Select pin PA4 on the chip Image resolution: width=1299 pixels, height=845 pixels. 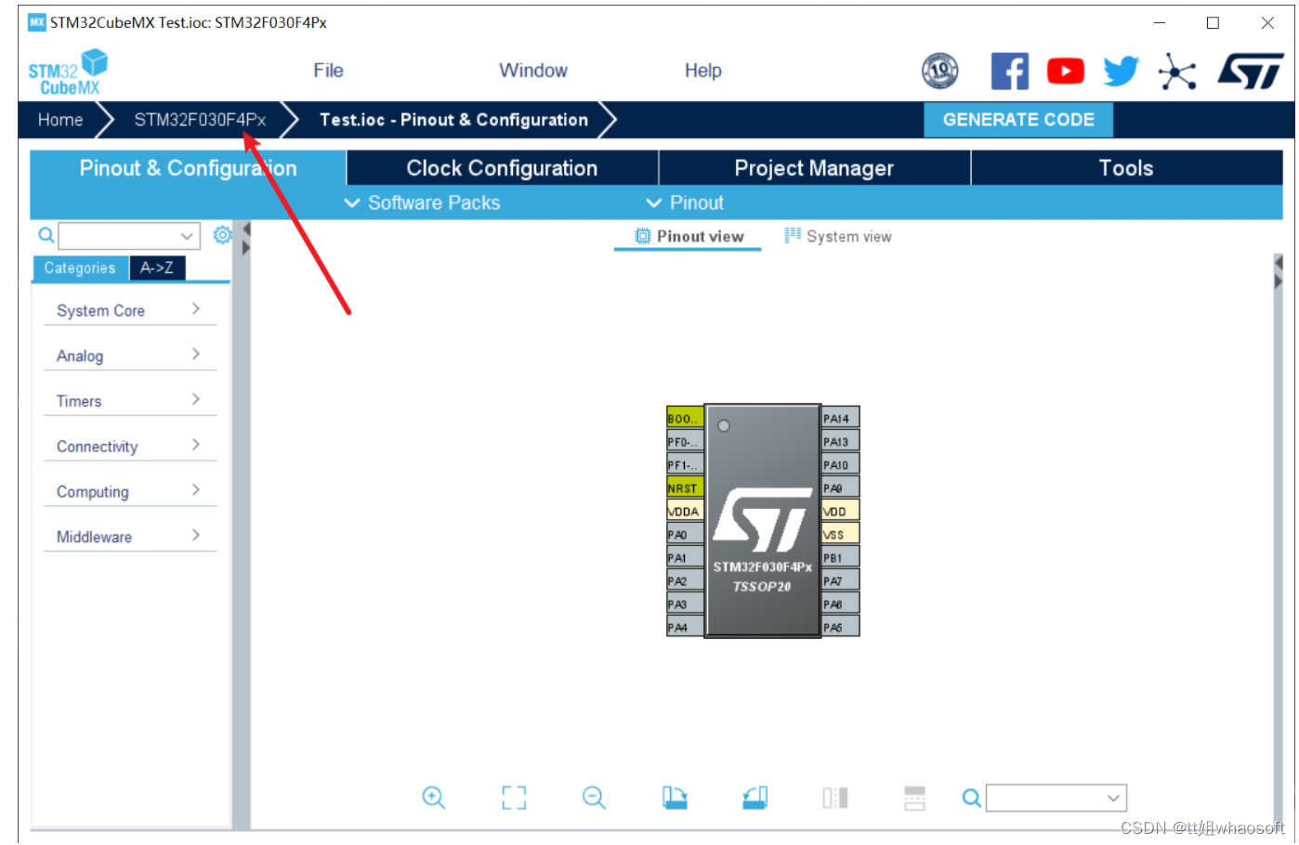(x=685, y=627)
